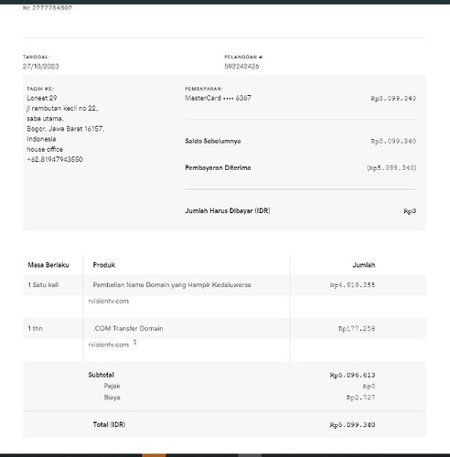Click the Masa Berlaku column header

click(48, 265)
